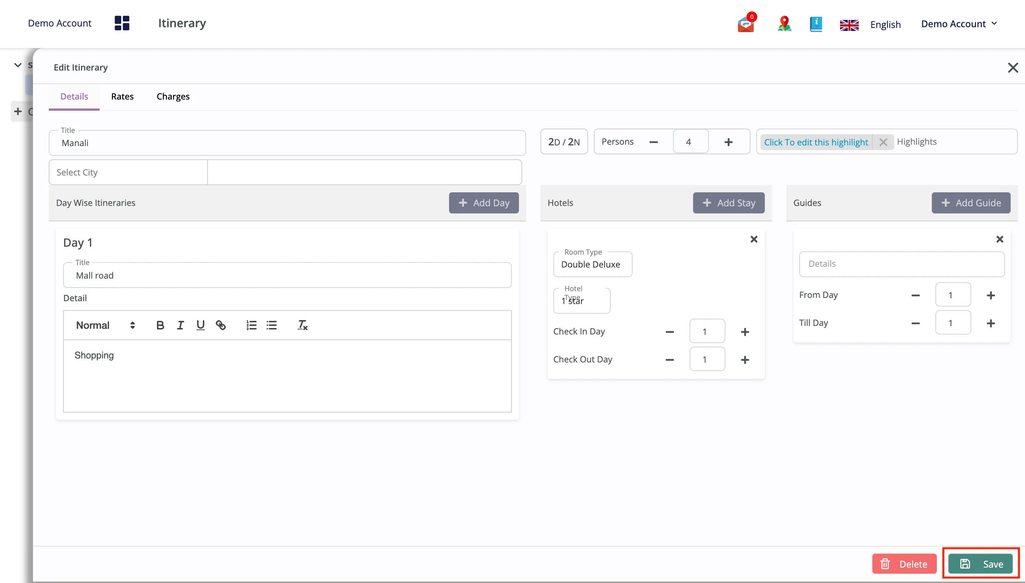Toggle bullet list in Detail editor

coord(271,325)
